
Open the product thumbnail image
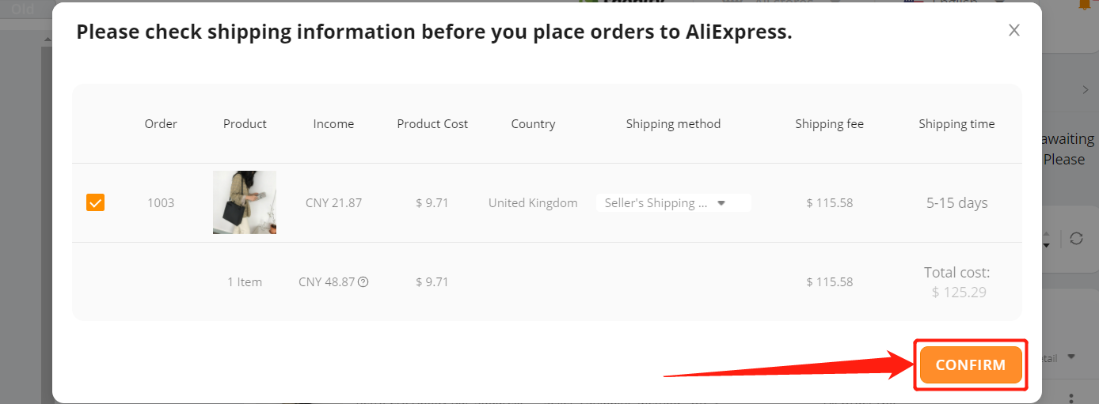[x=245, y=202]
